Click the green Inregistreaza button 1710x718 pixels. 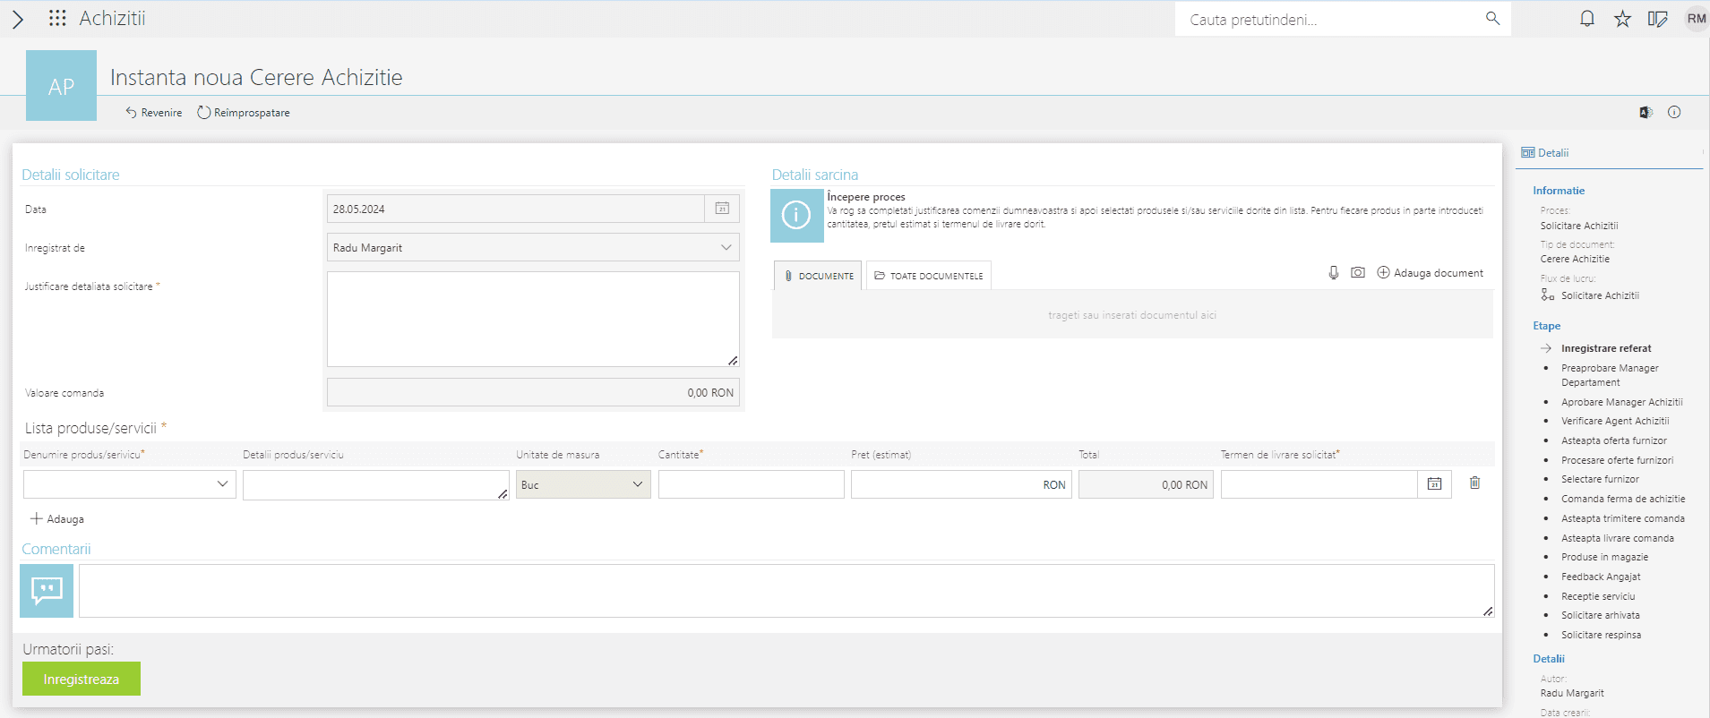[x=82, y=679]
